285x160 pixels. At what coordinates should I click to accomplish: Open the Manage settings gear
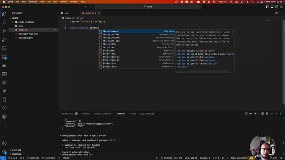4,152
